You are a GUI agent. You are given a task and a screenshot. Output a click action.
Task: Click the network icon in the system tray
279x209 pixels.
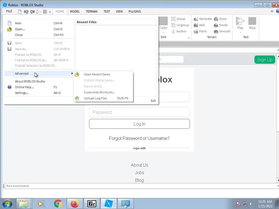point(245,204)
